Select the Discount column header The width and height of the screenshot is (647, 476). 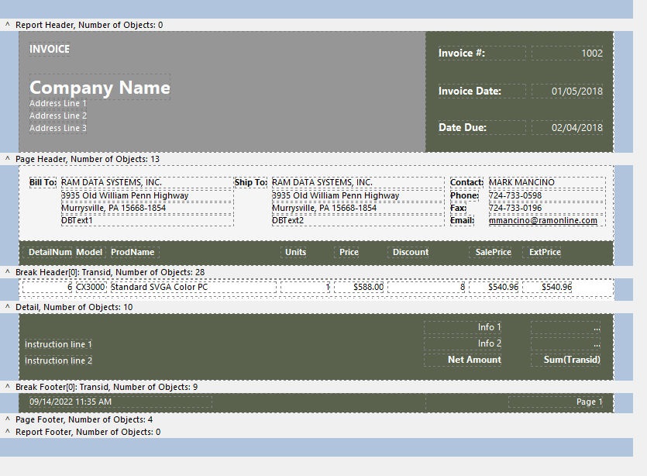pos(408,252)
